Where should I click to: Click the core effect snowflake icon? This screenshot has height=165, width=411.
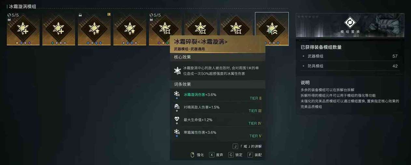[x=178, y=70]
